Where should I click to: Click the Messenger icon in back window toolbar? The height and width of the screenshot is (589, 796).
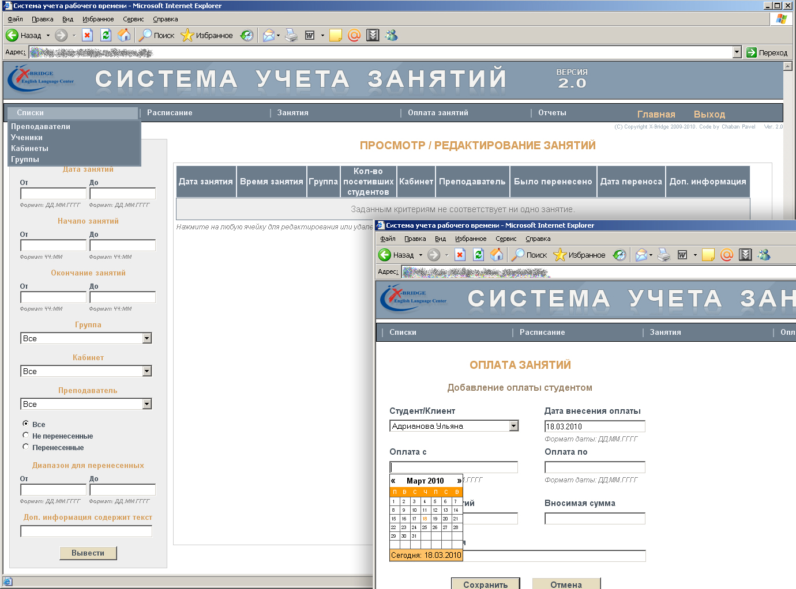click(x=392, y=35)
